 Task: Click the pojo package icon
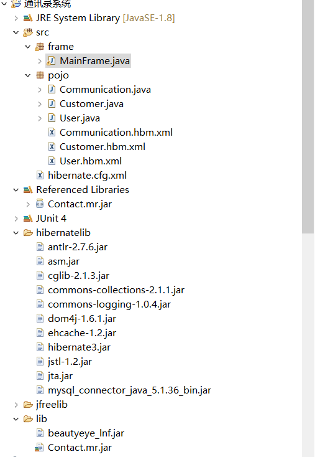click(40, 75)
